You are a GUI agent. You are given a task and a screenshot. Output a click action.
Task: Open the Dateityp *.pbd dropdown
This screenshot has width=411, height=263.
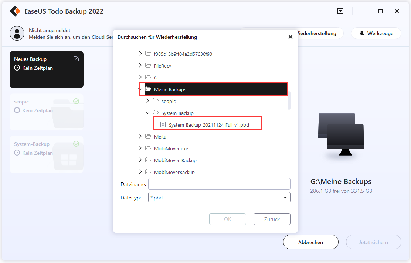285,198
